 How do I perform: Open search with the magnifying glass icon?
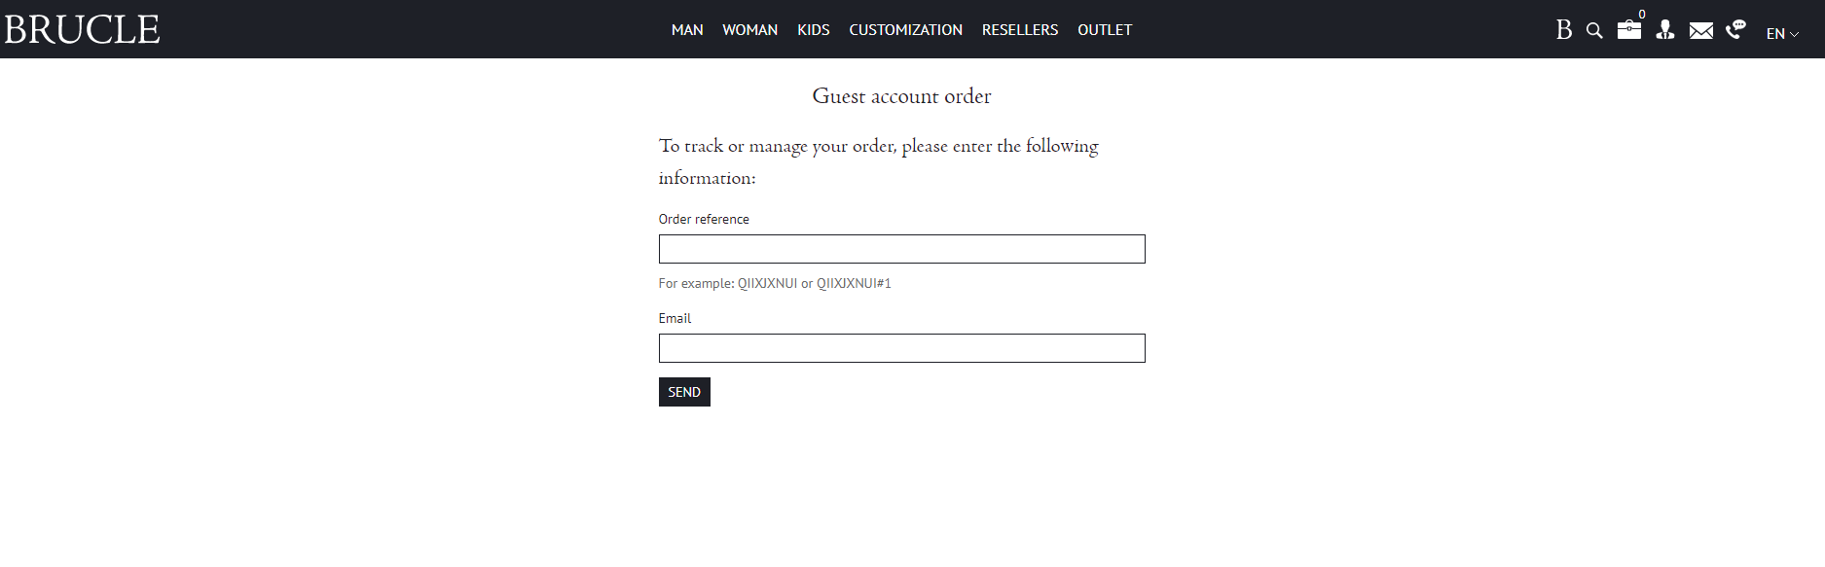(x=1594, y=31)
